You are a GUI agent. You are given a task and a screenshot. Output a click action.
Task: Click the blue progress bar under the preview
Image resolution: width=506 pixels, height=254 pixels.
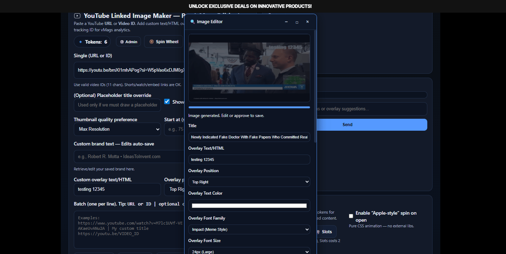(x=249, y=107)
